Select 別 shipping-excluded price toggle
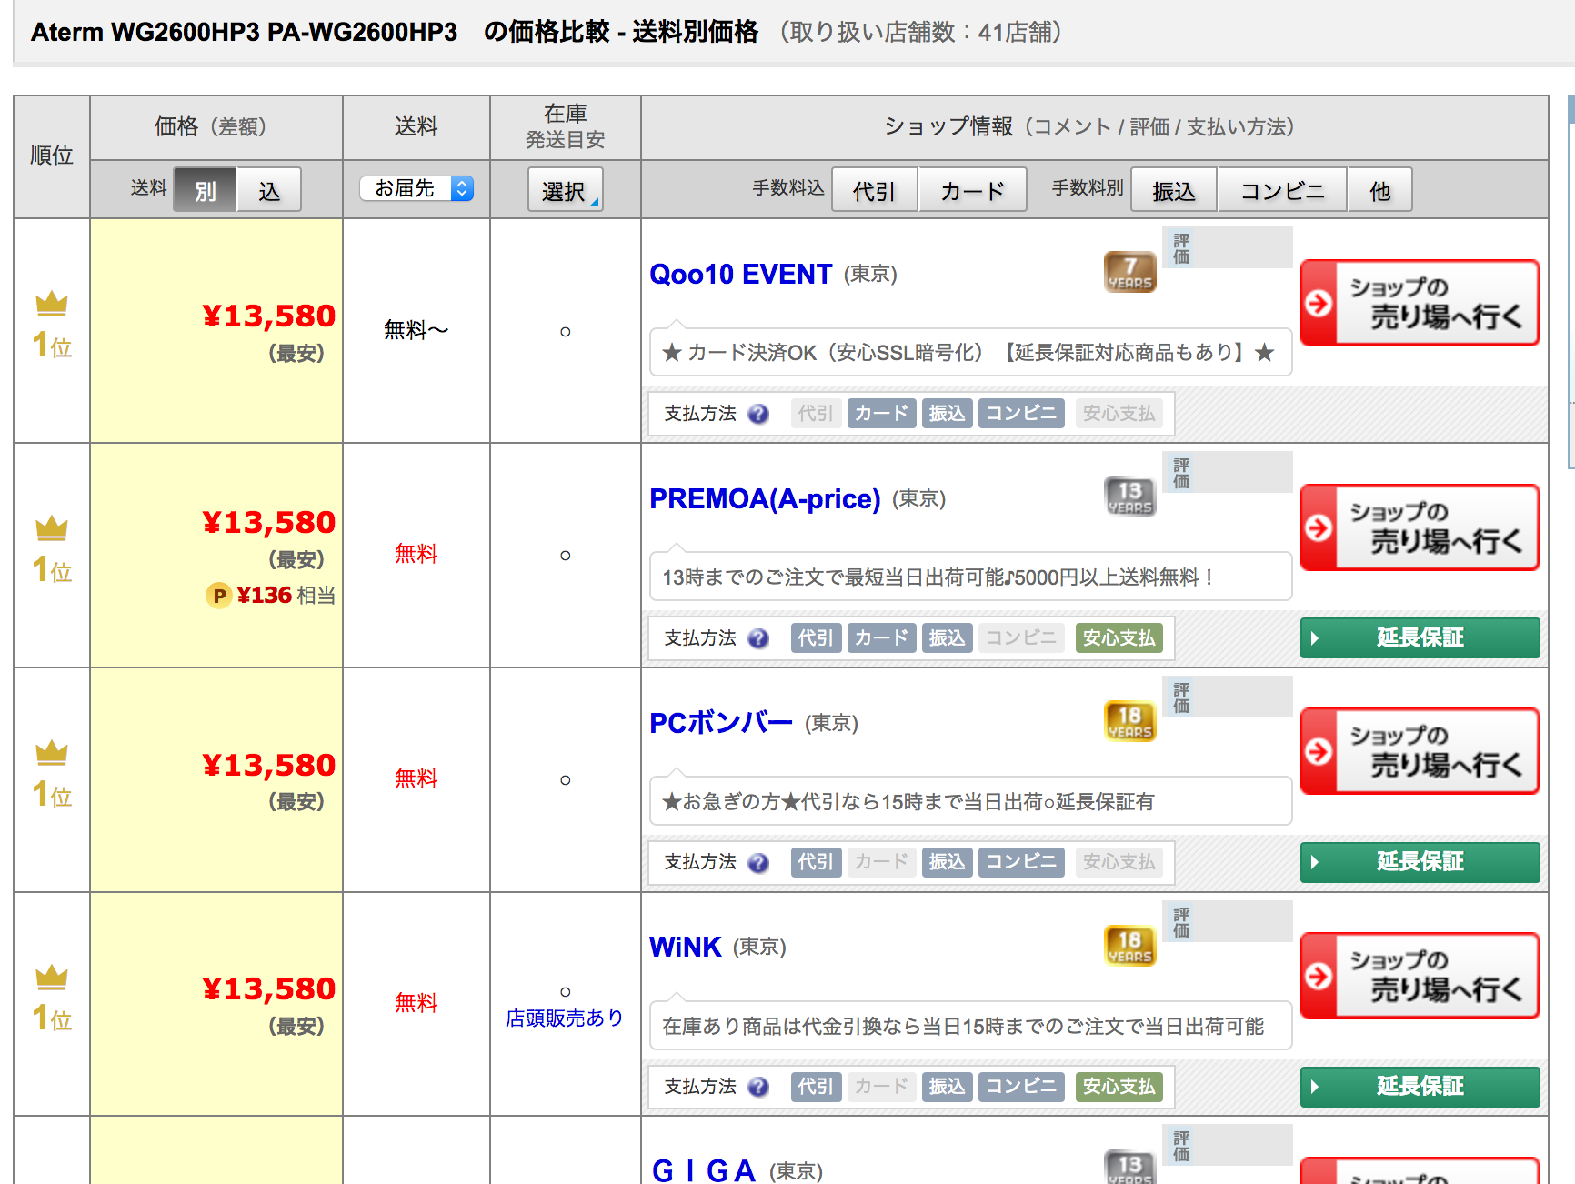This screenshot has width=1575, height=1184. 205,190
